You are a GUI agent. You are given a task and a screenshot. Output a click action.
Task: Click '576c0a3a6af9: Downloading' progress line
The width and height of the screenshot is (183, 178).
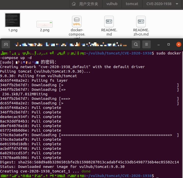point(89,135)
